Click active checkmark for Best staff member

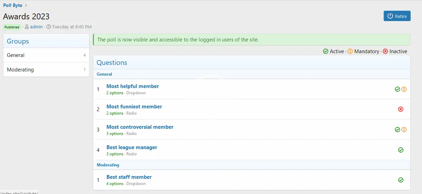tap(401, 180)
